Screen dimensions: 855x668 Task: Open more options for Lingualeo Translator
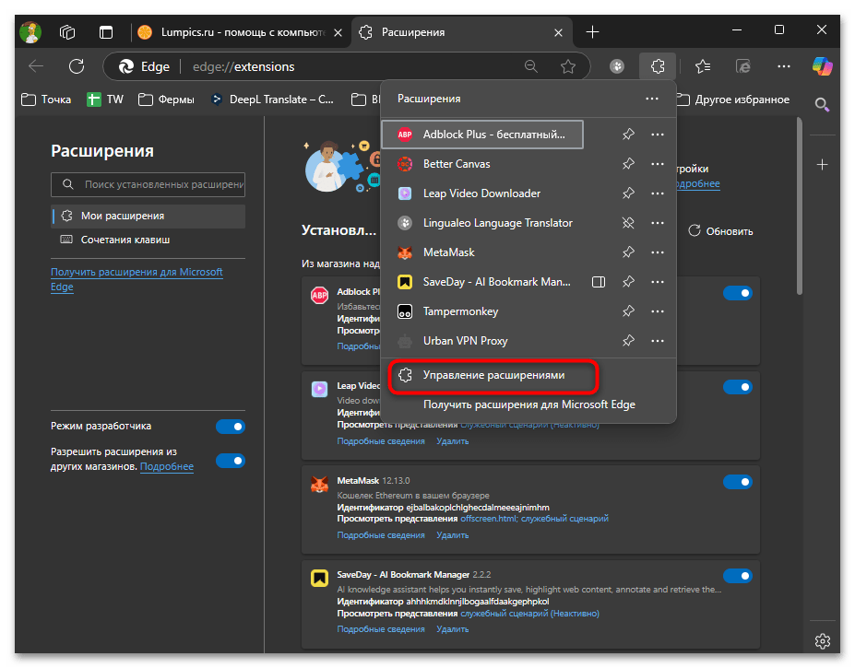pyautogui.click(x=657, y=223)
